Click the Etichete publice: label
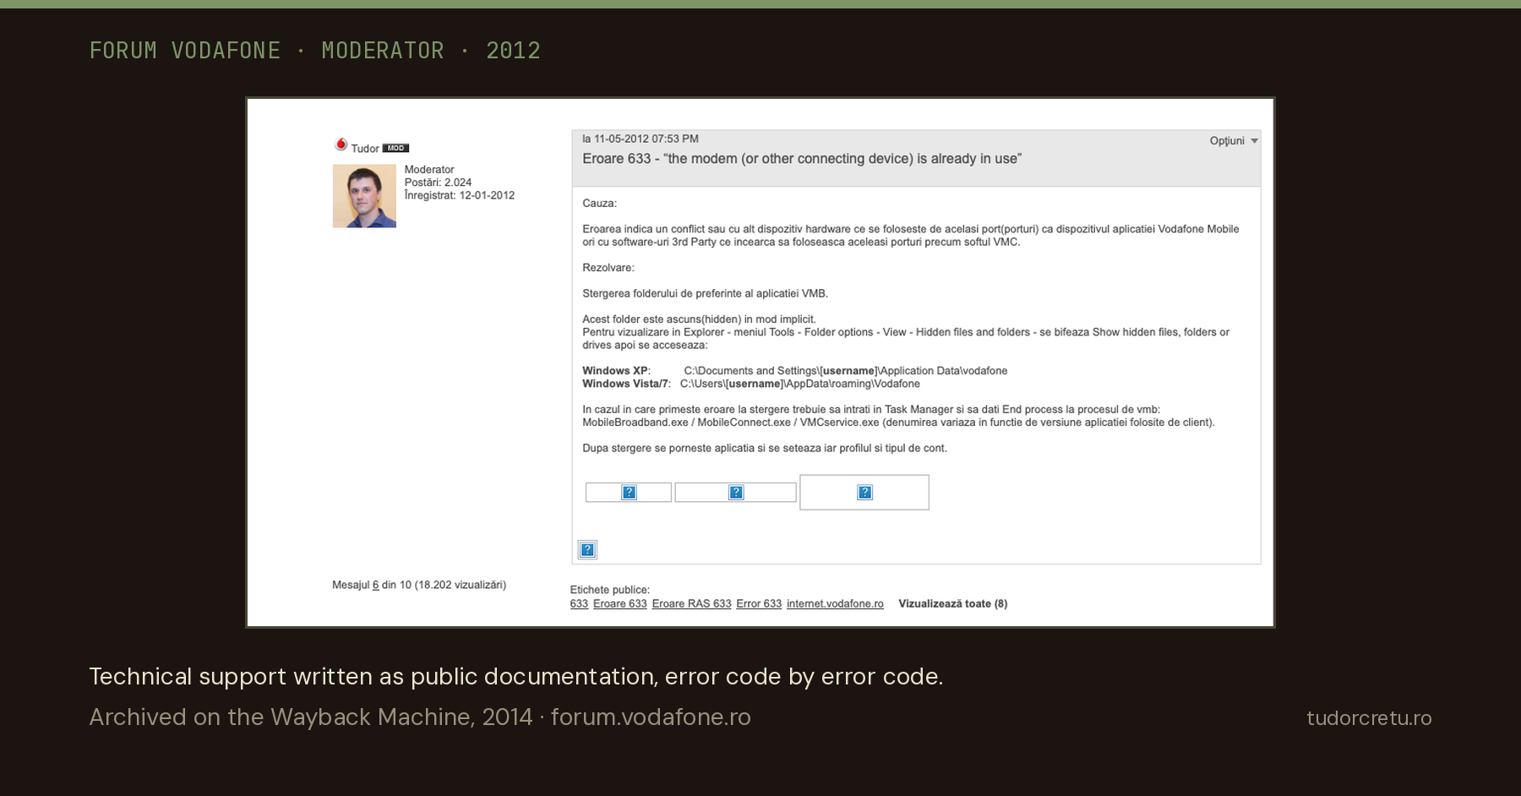Screen dimensions: 1521x796 pos(609,590)
